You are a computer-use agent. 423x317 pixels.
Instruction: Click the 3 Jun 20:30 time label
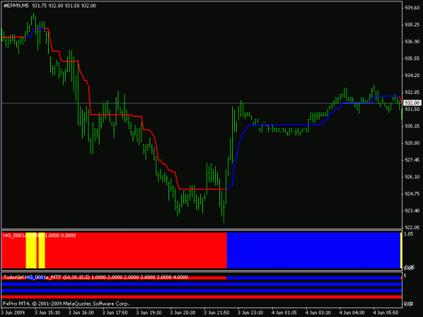coord(182,313)
